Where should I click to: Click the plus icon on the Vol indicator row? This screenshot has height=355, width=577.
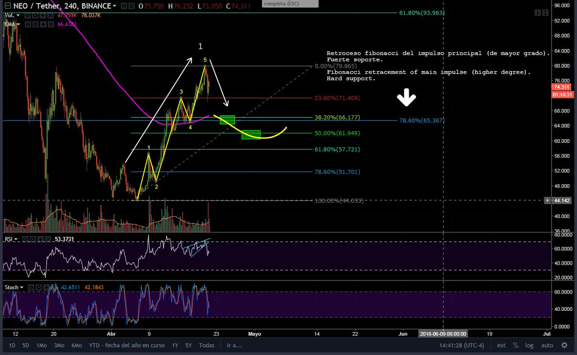click(x=43, y=15)
